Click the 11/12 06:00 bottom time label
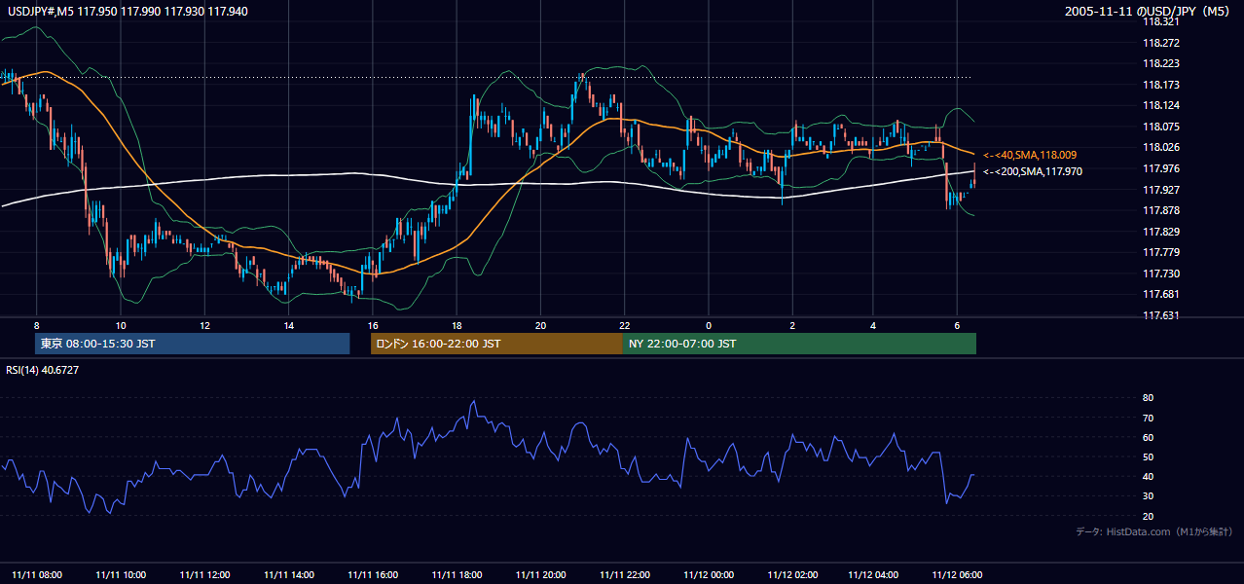Screen dimensions: 1244x584 tap(958, 575)
